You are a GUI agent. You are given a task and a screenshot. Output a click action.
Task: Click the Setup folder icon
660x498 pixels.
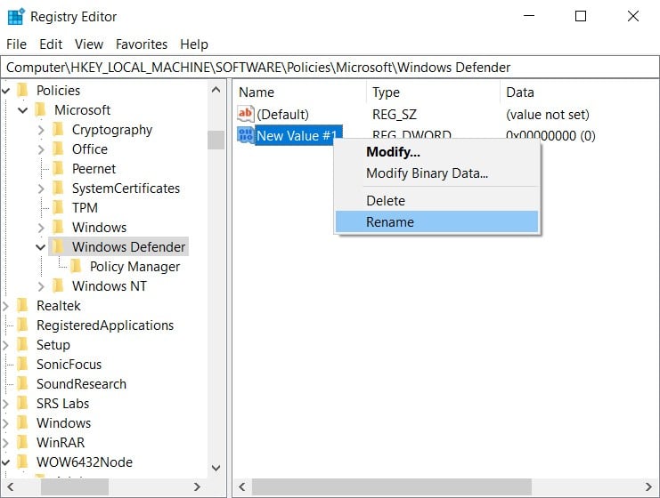(23, 344)
